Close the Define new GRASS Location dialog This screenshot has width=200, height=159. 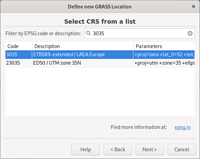point(194,6)
